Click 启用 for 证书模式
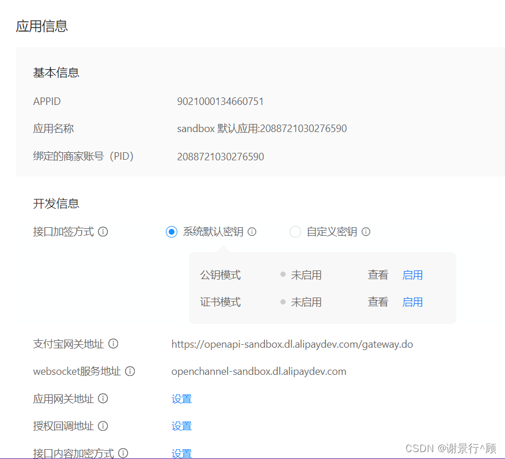This screenshot has width=505, height=459. [x=412, y=302]
